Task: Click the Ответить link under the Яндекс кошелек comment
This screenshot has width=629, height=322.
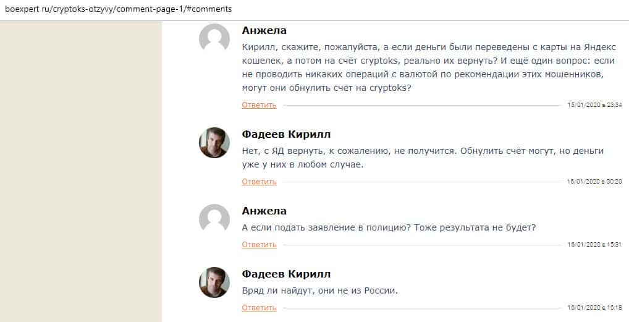Action: pos(259,105)
